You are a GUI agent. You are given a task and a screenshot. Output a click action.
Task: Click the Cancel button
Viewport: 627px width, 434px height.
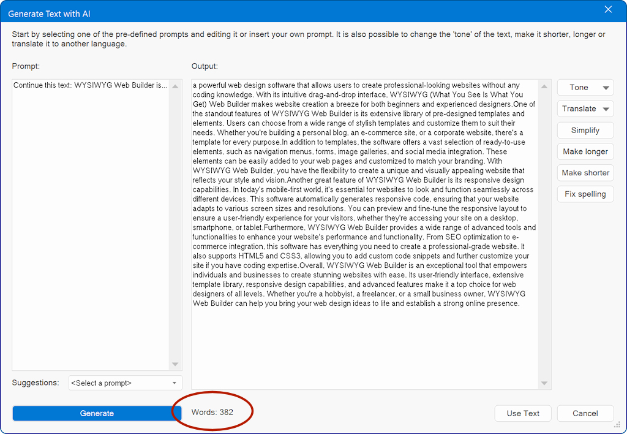coord(585,413)
